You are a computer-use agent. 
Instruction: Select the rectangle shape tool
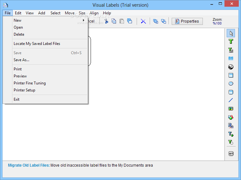coord(231,75)
